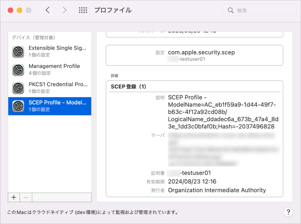Click the SCEP登録（1） section header
Image resolution: width=301 pixels, height=224 pixels.
[x=128, y=87]
